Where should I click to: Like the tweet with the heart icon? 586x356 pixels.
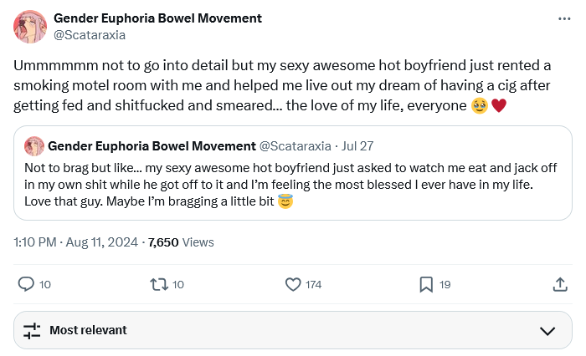[x=293, y=285]
